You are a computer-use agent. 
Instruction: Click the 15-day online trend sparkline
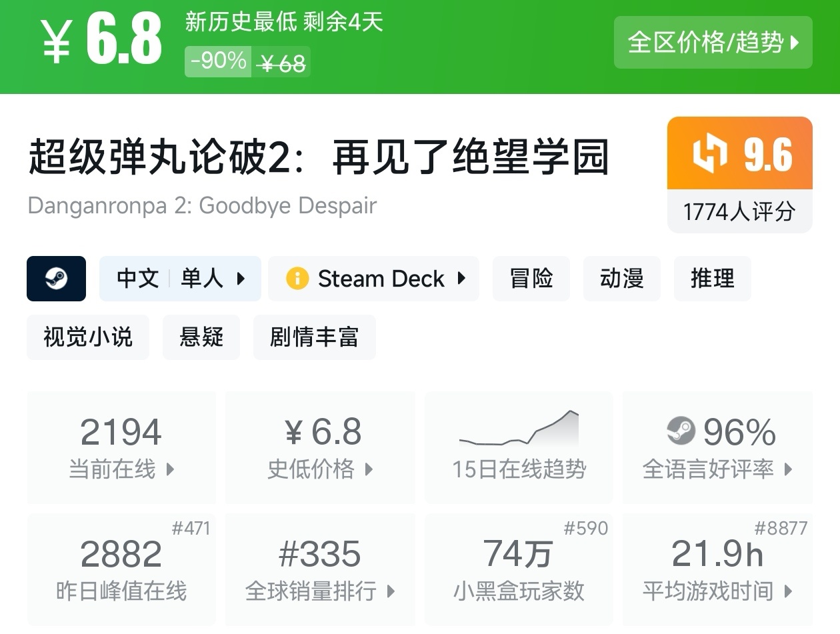click(519, 429)
